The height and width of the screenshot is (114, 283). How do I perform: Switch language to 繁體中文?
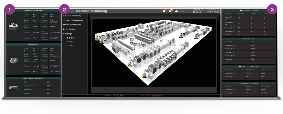click(70, 38)
